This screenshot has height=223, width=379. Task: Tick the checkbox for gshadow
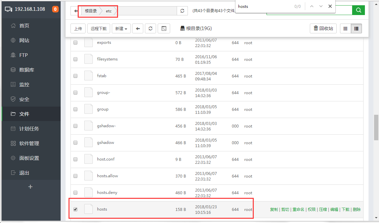75,143
